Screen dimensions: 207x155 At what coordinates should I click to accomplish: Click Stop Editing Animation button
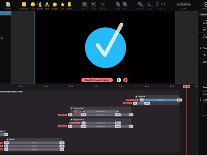point(97,80)
